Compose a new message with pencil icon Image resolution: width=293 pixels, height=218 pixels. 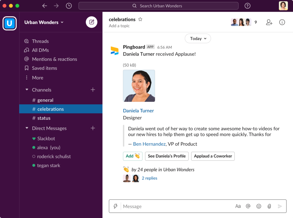pyautogui.click(x=92, y=22)
